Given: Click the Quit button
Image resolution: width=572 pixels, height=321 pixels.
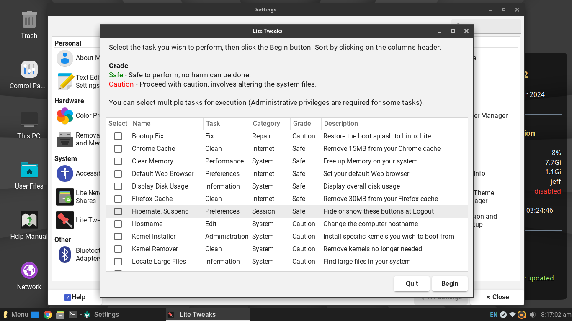Looking at the screenshot, I should (x=412, y=283).
